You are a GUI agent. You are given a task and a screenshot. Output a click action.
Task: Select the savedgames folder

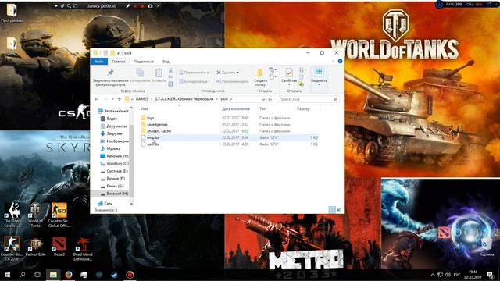coord(157,125)
